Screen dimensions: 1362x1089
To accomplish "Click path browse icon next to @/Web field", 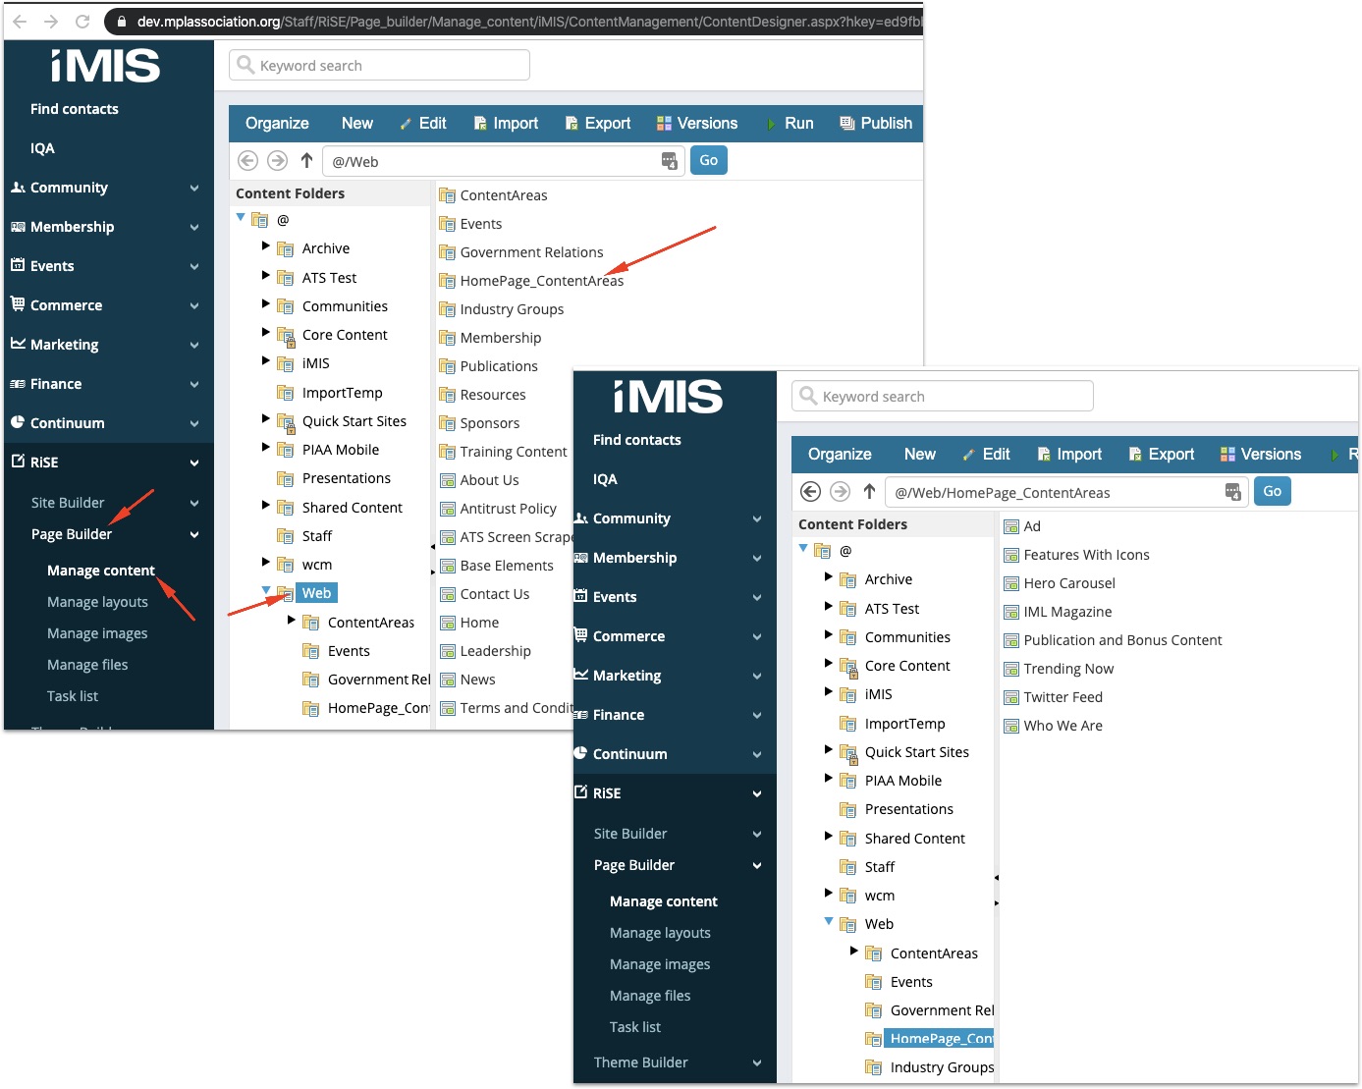I will 669,161.
